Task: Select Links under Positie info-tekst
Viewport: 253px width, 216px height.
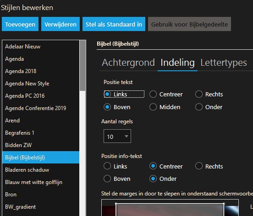Action: point(115,166)
